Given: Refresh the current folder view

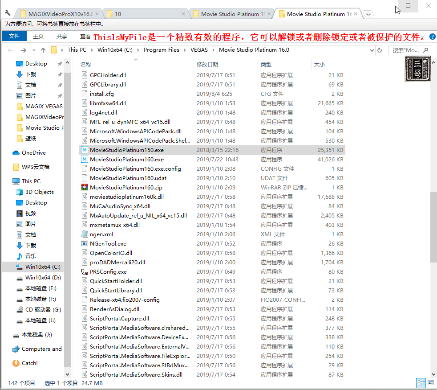Looking at the screenshot, I should click(379, 50).
